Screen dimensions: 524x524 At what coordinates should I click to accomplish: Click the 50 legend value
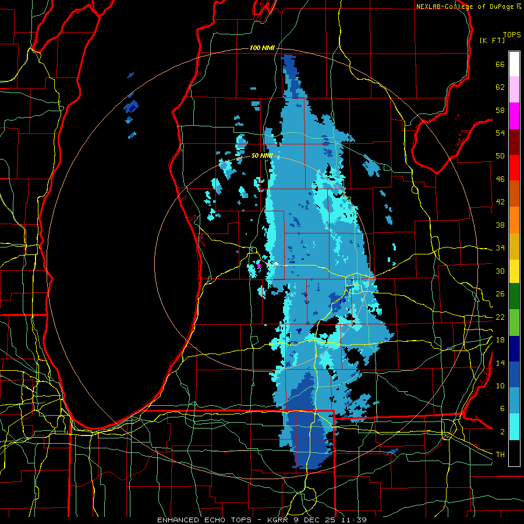point(500,156)
